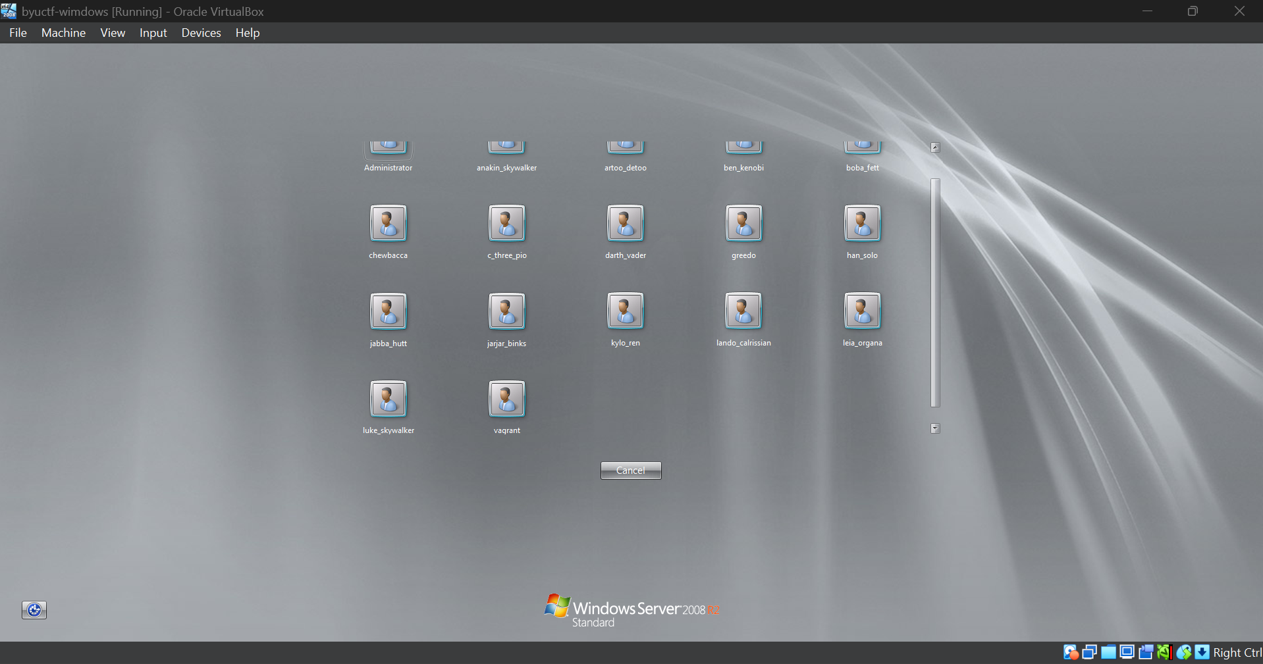Image resolution: width=1263 pixels, height=664 pixels.
Task: Click the network adapters status icon
Action: 1090,652
